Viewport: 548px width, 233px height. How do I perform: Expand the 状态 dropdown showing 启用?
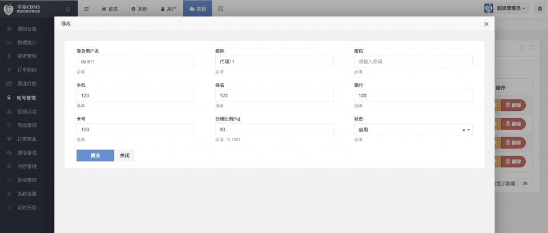coord(413,130)
